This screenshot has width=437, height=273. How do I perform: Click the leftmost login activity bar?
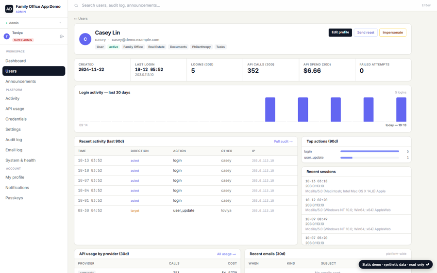click(270, 110)
